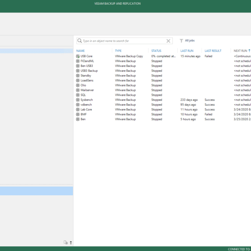Focus the object name search field
Screen dimensions: 251x251
(x=124, y=41)
